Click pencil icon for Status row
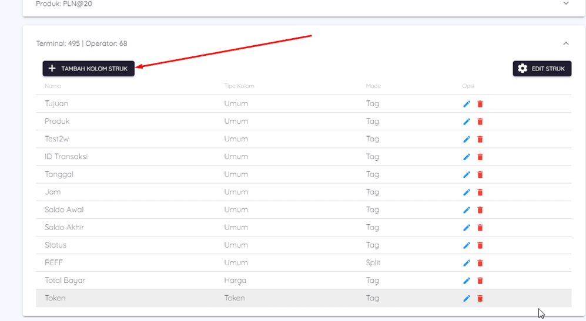This screenshot has height=321, width=586. tap(467, 245)
